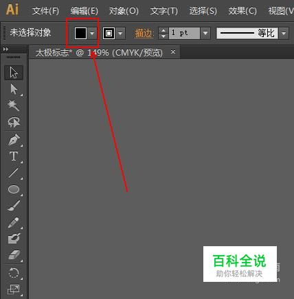The height and width of the screenshot is (299, 294).
Task: Open the stroke weight dropdown
Action: [205, 34]
